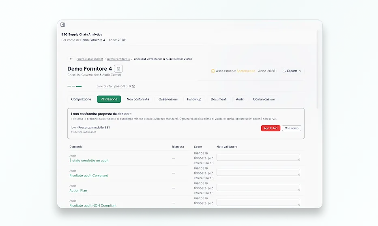Toggle the sidebar panel icon
378x226 pixels.
63,25
